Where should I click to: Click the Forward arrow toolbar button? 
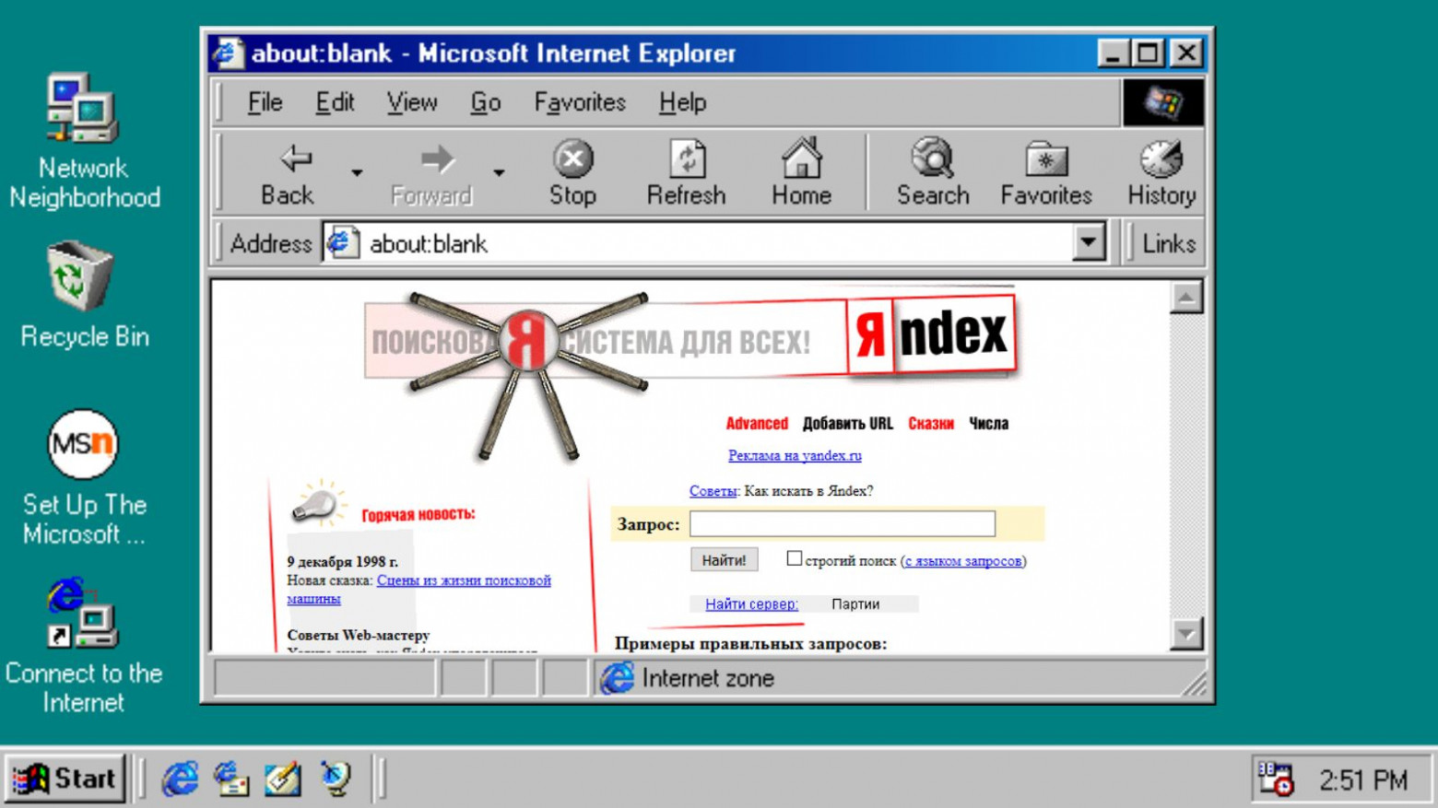click(431, 173)
